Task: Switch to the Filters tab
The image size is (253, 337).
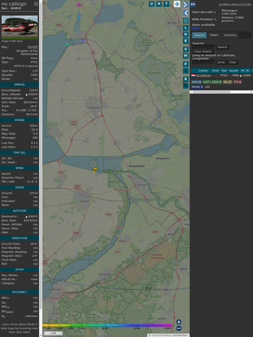Action: click(x=214, y=35)
